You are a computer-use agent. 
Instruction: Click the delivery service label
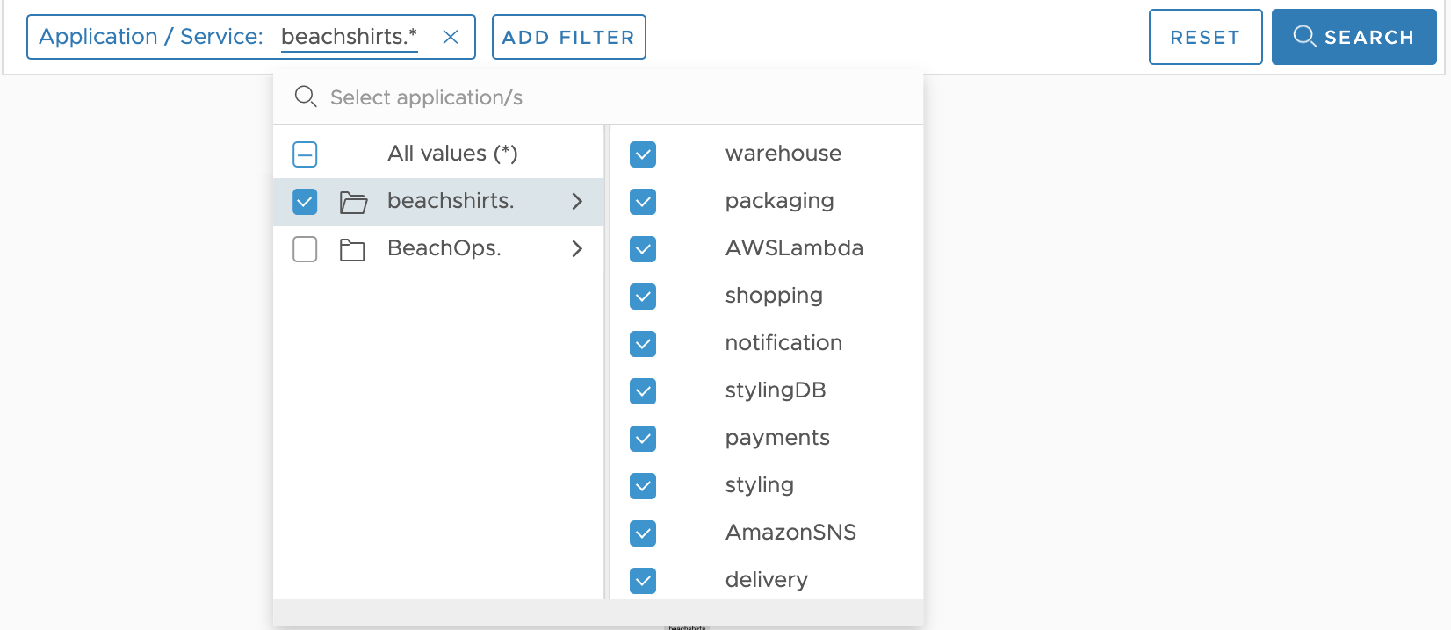pyautogui.click(x=767, y=580)
